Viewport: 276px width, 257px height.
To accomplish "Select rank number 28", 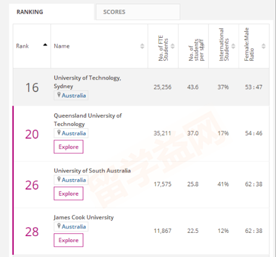I will [x=32, y=232].
